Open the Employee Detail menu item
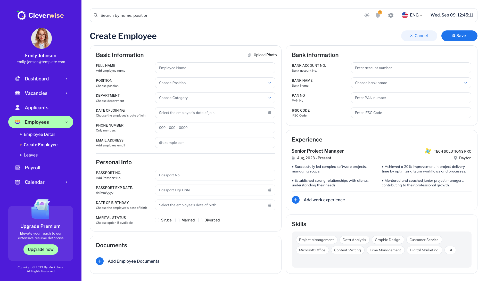The width and height of the screenshot is (495, 281). click(39, 134)
